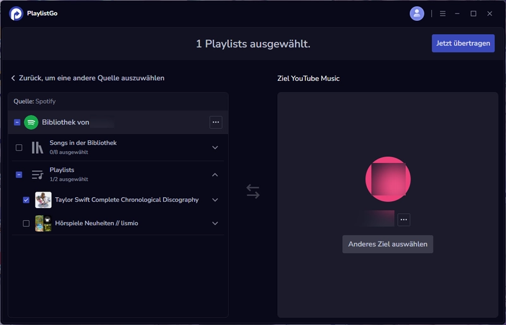Click Jetzt übertragen button
The image size is (506, 325).
[x=463, y=43]
